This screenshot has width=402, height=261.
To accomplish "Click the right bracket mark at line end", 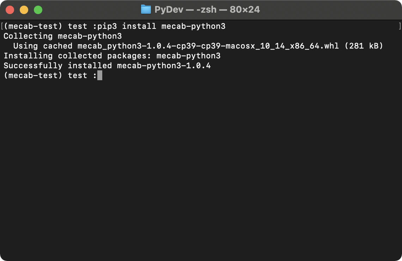I will pos(400,26).
